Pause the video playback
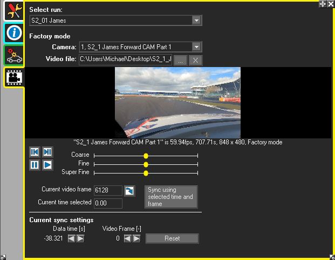335x260 pixels. (35, 165)
